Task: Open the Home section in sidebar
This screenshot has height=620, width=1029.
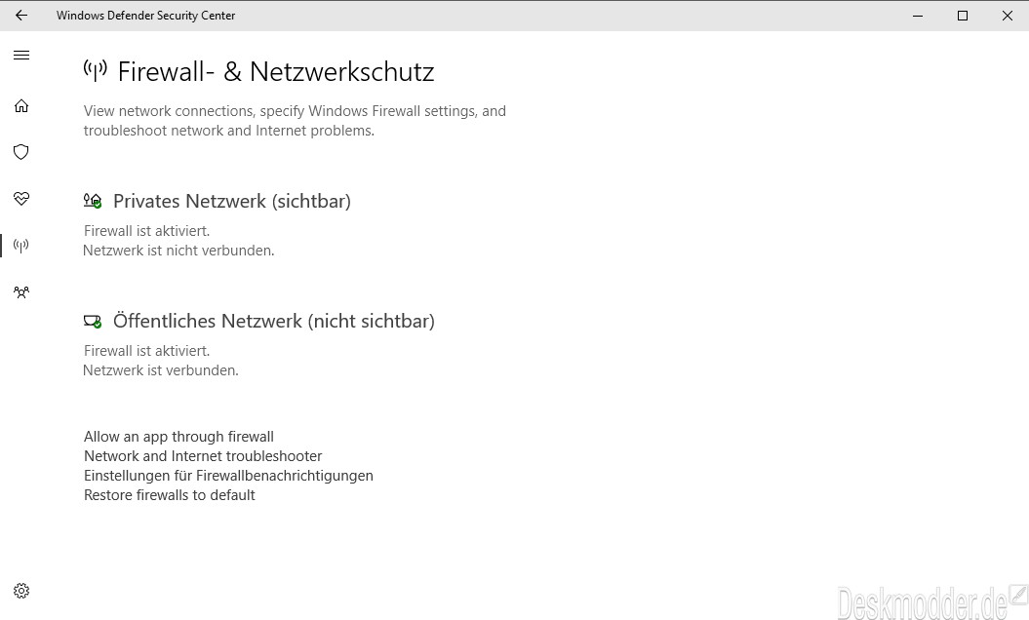Action: tap(21, 105)
